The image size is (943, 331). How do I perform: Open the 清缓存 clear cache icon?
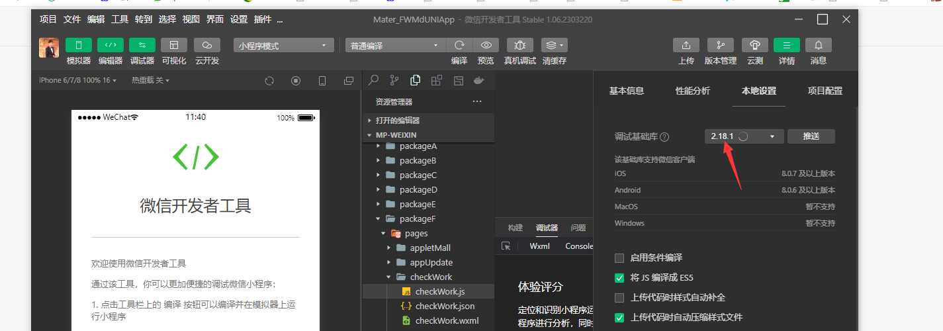[555, 45]
